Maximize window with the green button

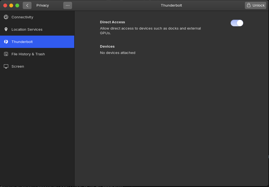pos(17,5)
